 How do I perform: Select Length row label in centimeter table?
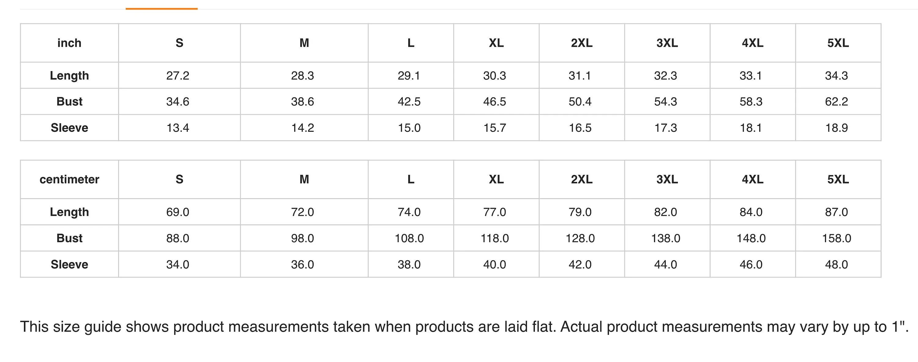point(69,212)
